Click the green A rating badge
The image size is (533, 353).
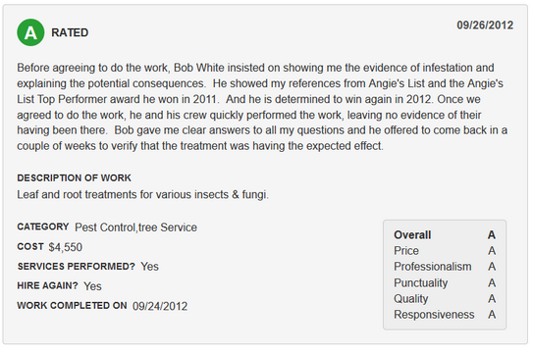click(30, 32)
